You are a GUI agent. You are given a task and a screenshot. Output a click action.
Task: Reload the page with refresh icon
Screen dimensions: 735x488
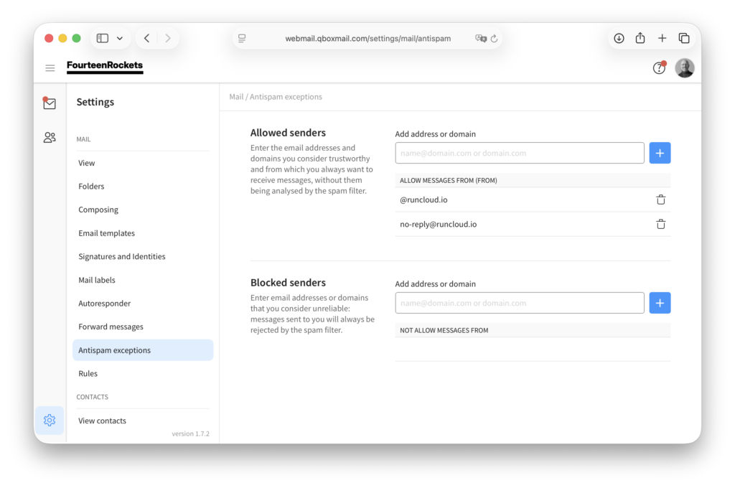point(494,39)
